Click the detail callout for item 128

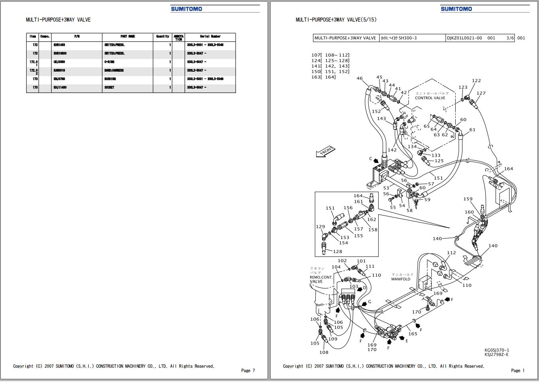coord(337,251)
